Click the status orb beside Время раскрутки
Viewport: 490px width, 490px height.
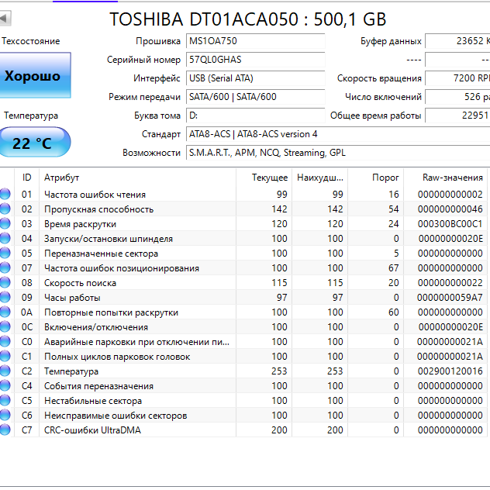(x=5, y=224)
